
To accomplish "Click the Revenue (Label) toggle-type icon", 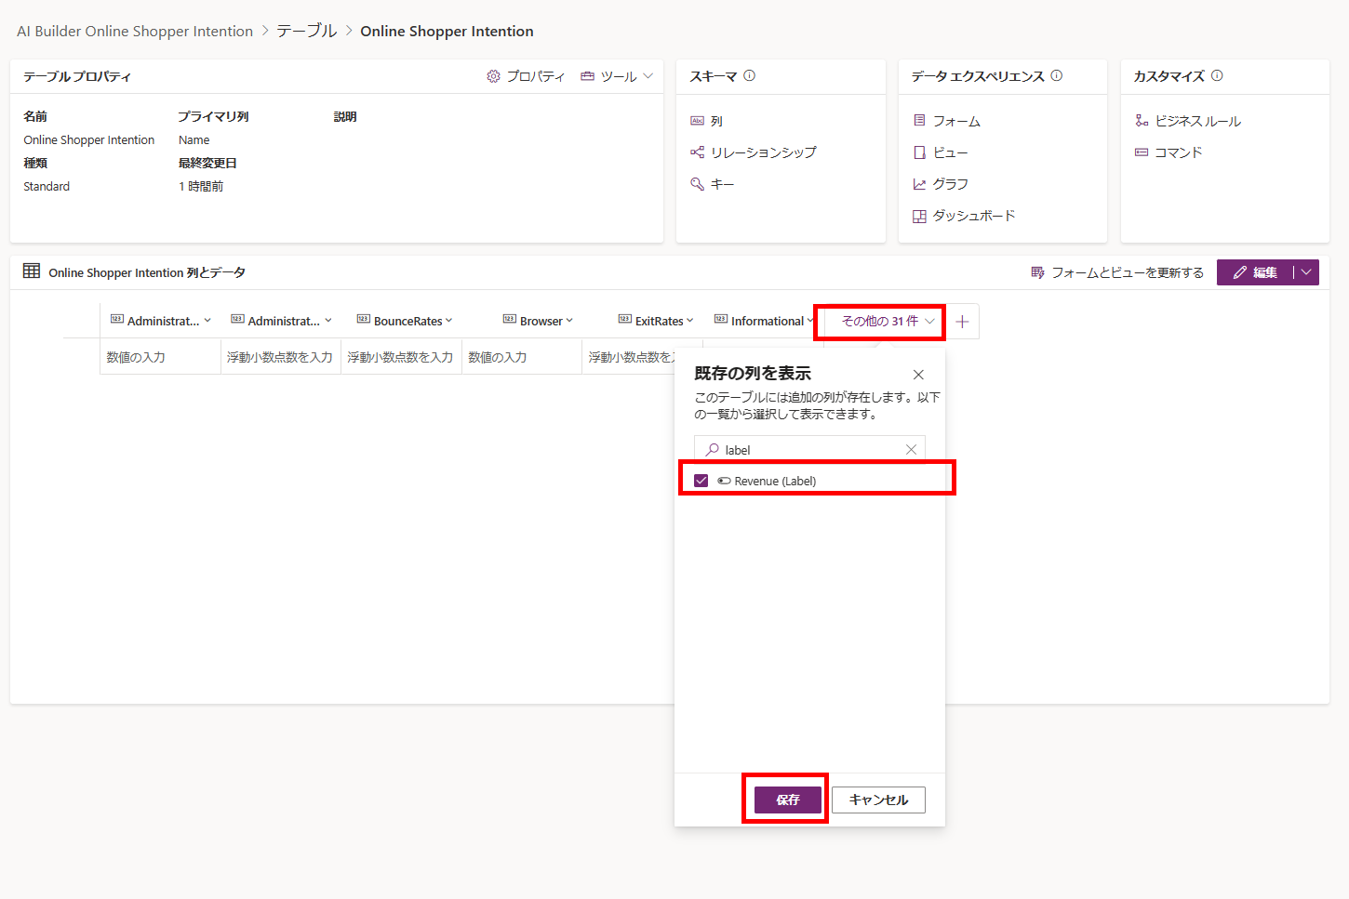I will tap(724, 481).
